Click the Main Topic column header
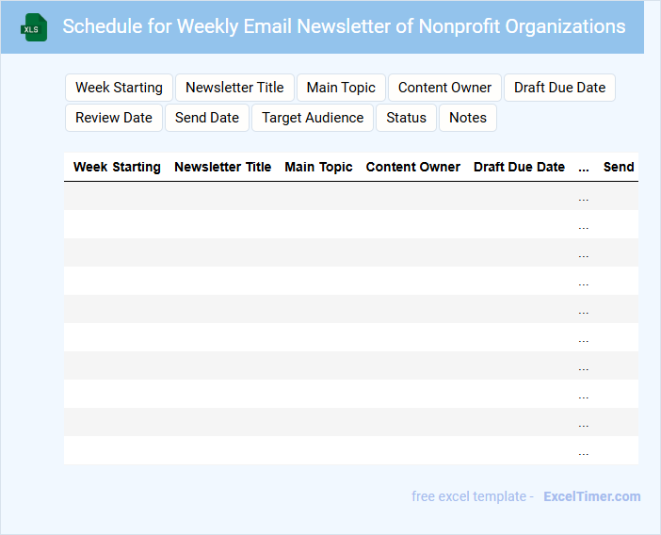The image size is (661, 535). pos(318,167)
